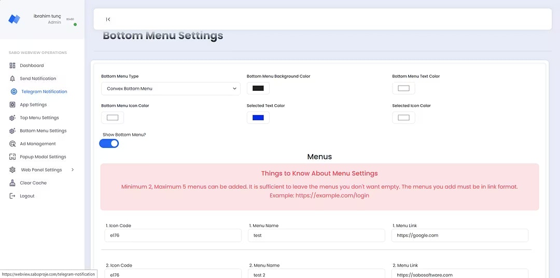Image resolution: width=560 pixels, height=278 pixels.
Task: Pick the Bottom Menu Icon Color swatch
Action: (x=113, y=118)
